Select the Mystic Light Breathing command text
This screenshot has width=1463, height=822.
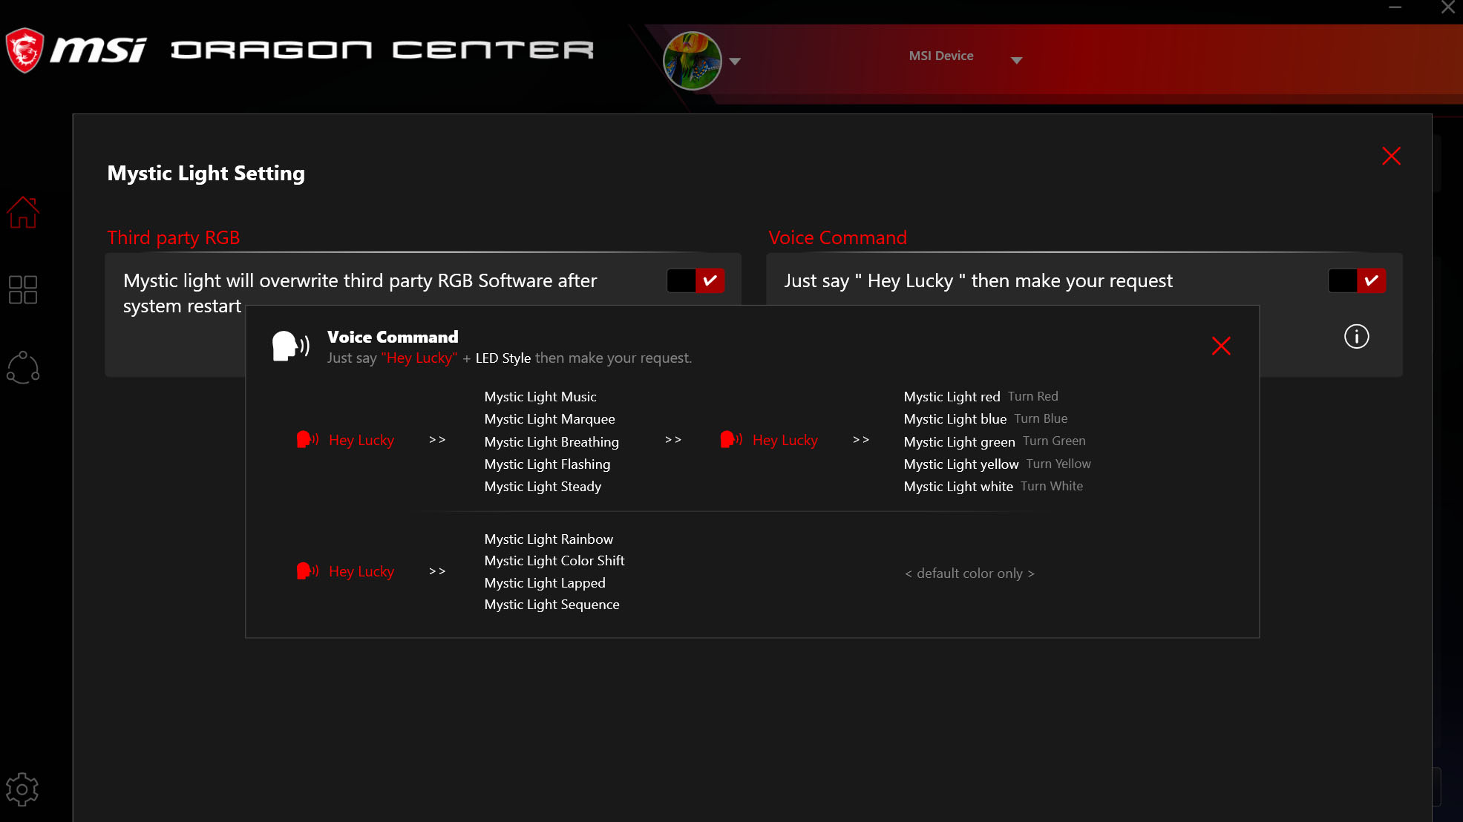click(551, 442)
